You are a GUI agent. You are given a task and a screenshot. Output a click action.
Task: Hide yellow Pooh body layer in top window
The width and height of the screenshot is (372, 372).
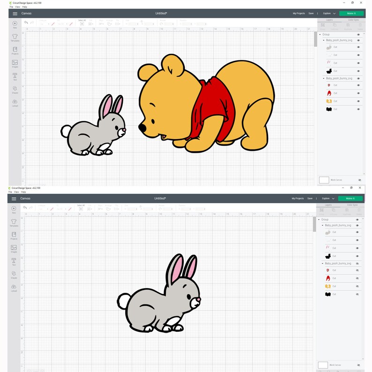coord(358,101)
